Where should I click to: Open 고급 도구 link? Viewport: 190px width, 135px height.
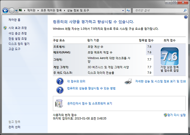click(x=15, y=49)
